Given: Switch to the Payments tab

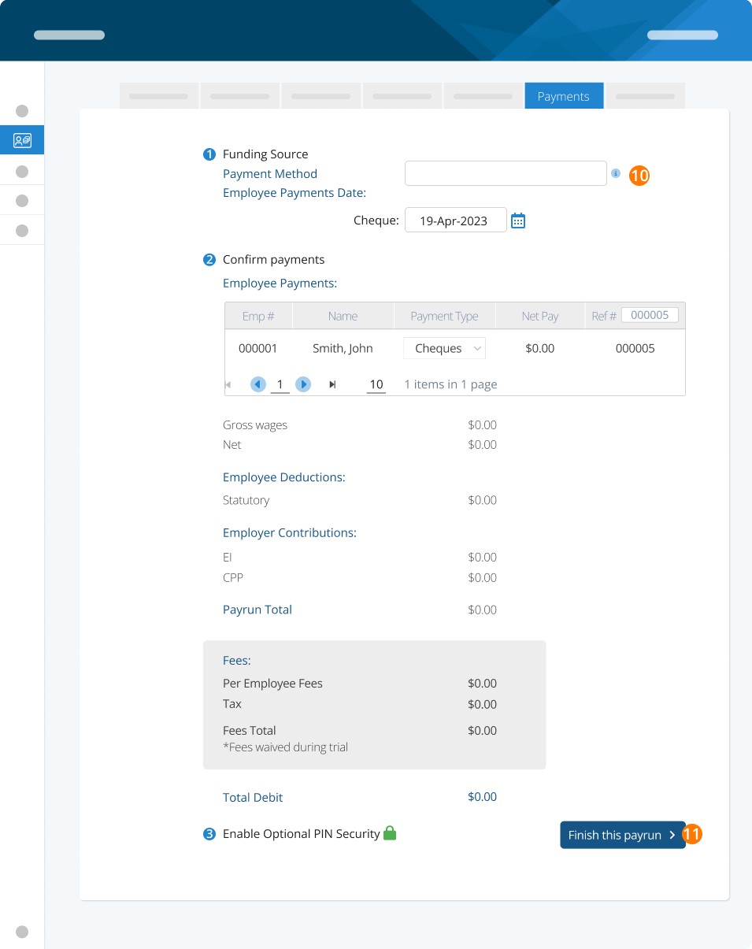Looking at the screenshot, I should point(564,96).
